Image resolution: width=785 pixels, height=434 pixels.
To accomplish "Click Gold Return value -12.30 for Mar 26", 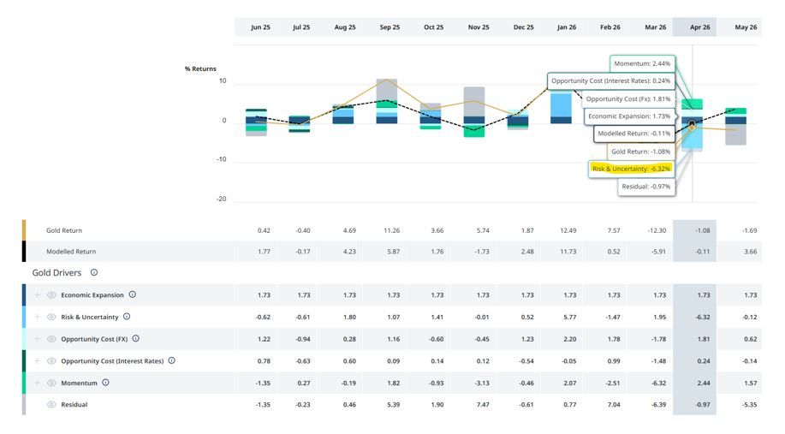I will 657,230.
